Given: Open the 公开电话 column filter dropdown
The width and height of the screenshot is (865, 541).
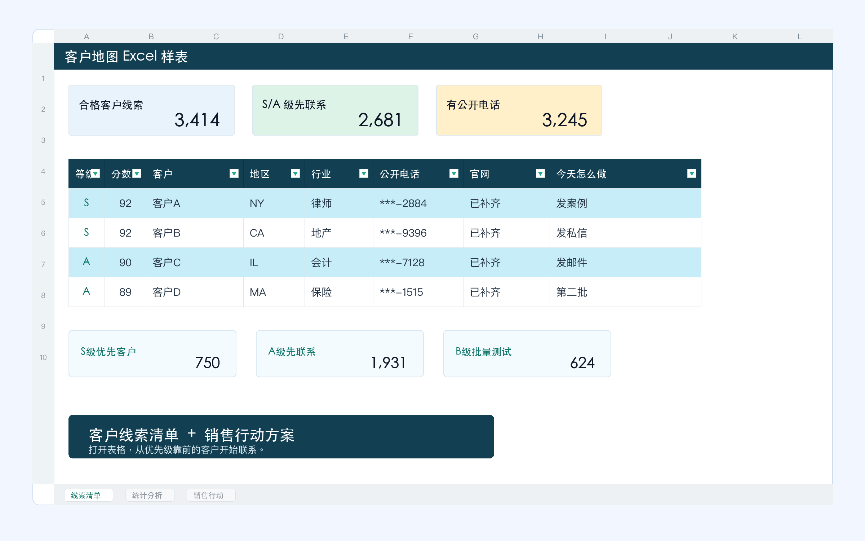Looking at the screenshot, I should pyautogui.click(x=454, y=174).
